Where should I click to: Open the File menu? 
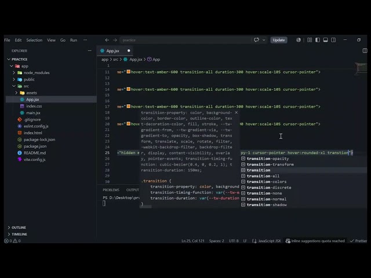click(x=7, y=40)
